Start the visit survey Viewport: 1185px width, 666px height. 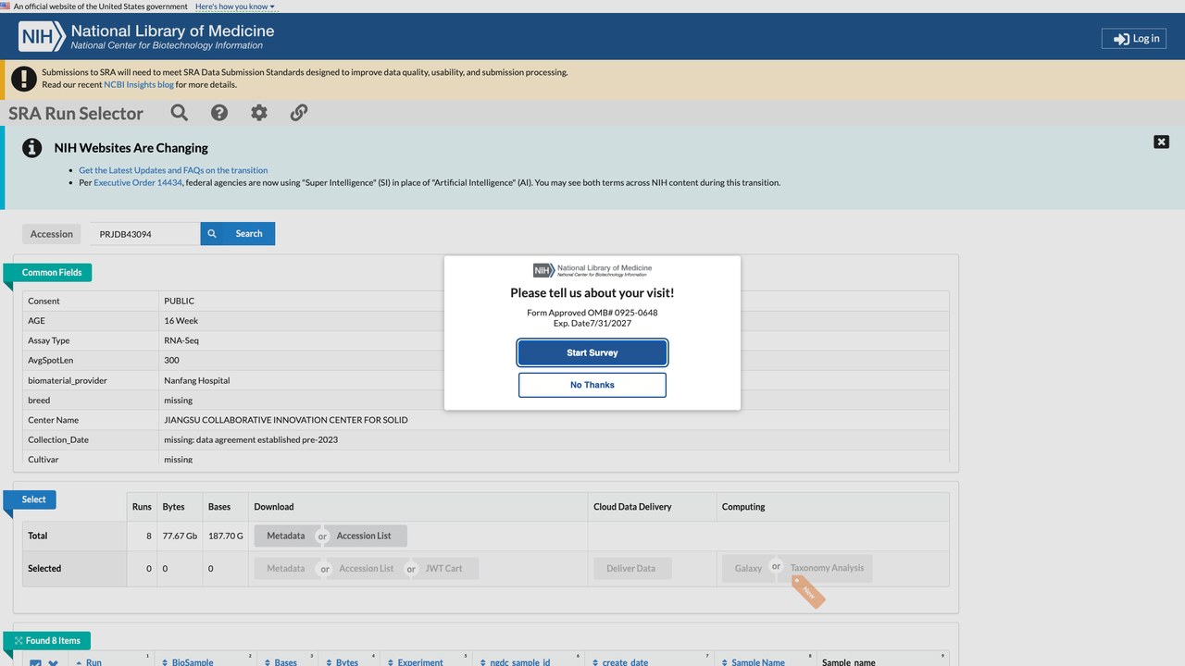click(x=592, y=352)
